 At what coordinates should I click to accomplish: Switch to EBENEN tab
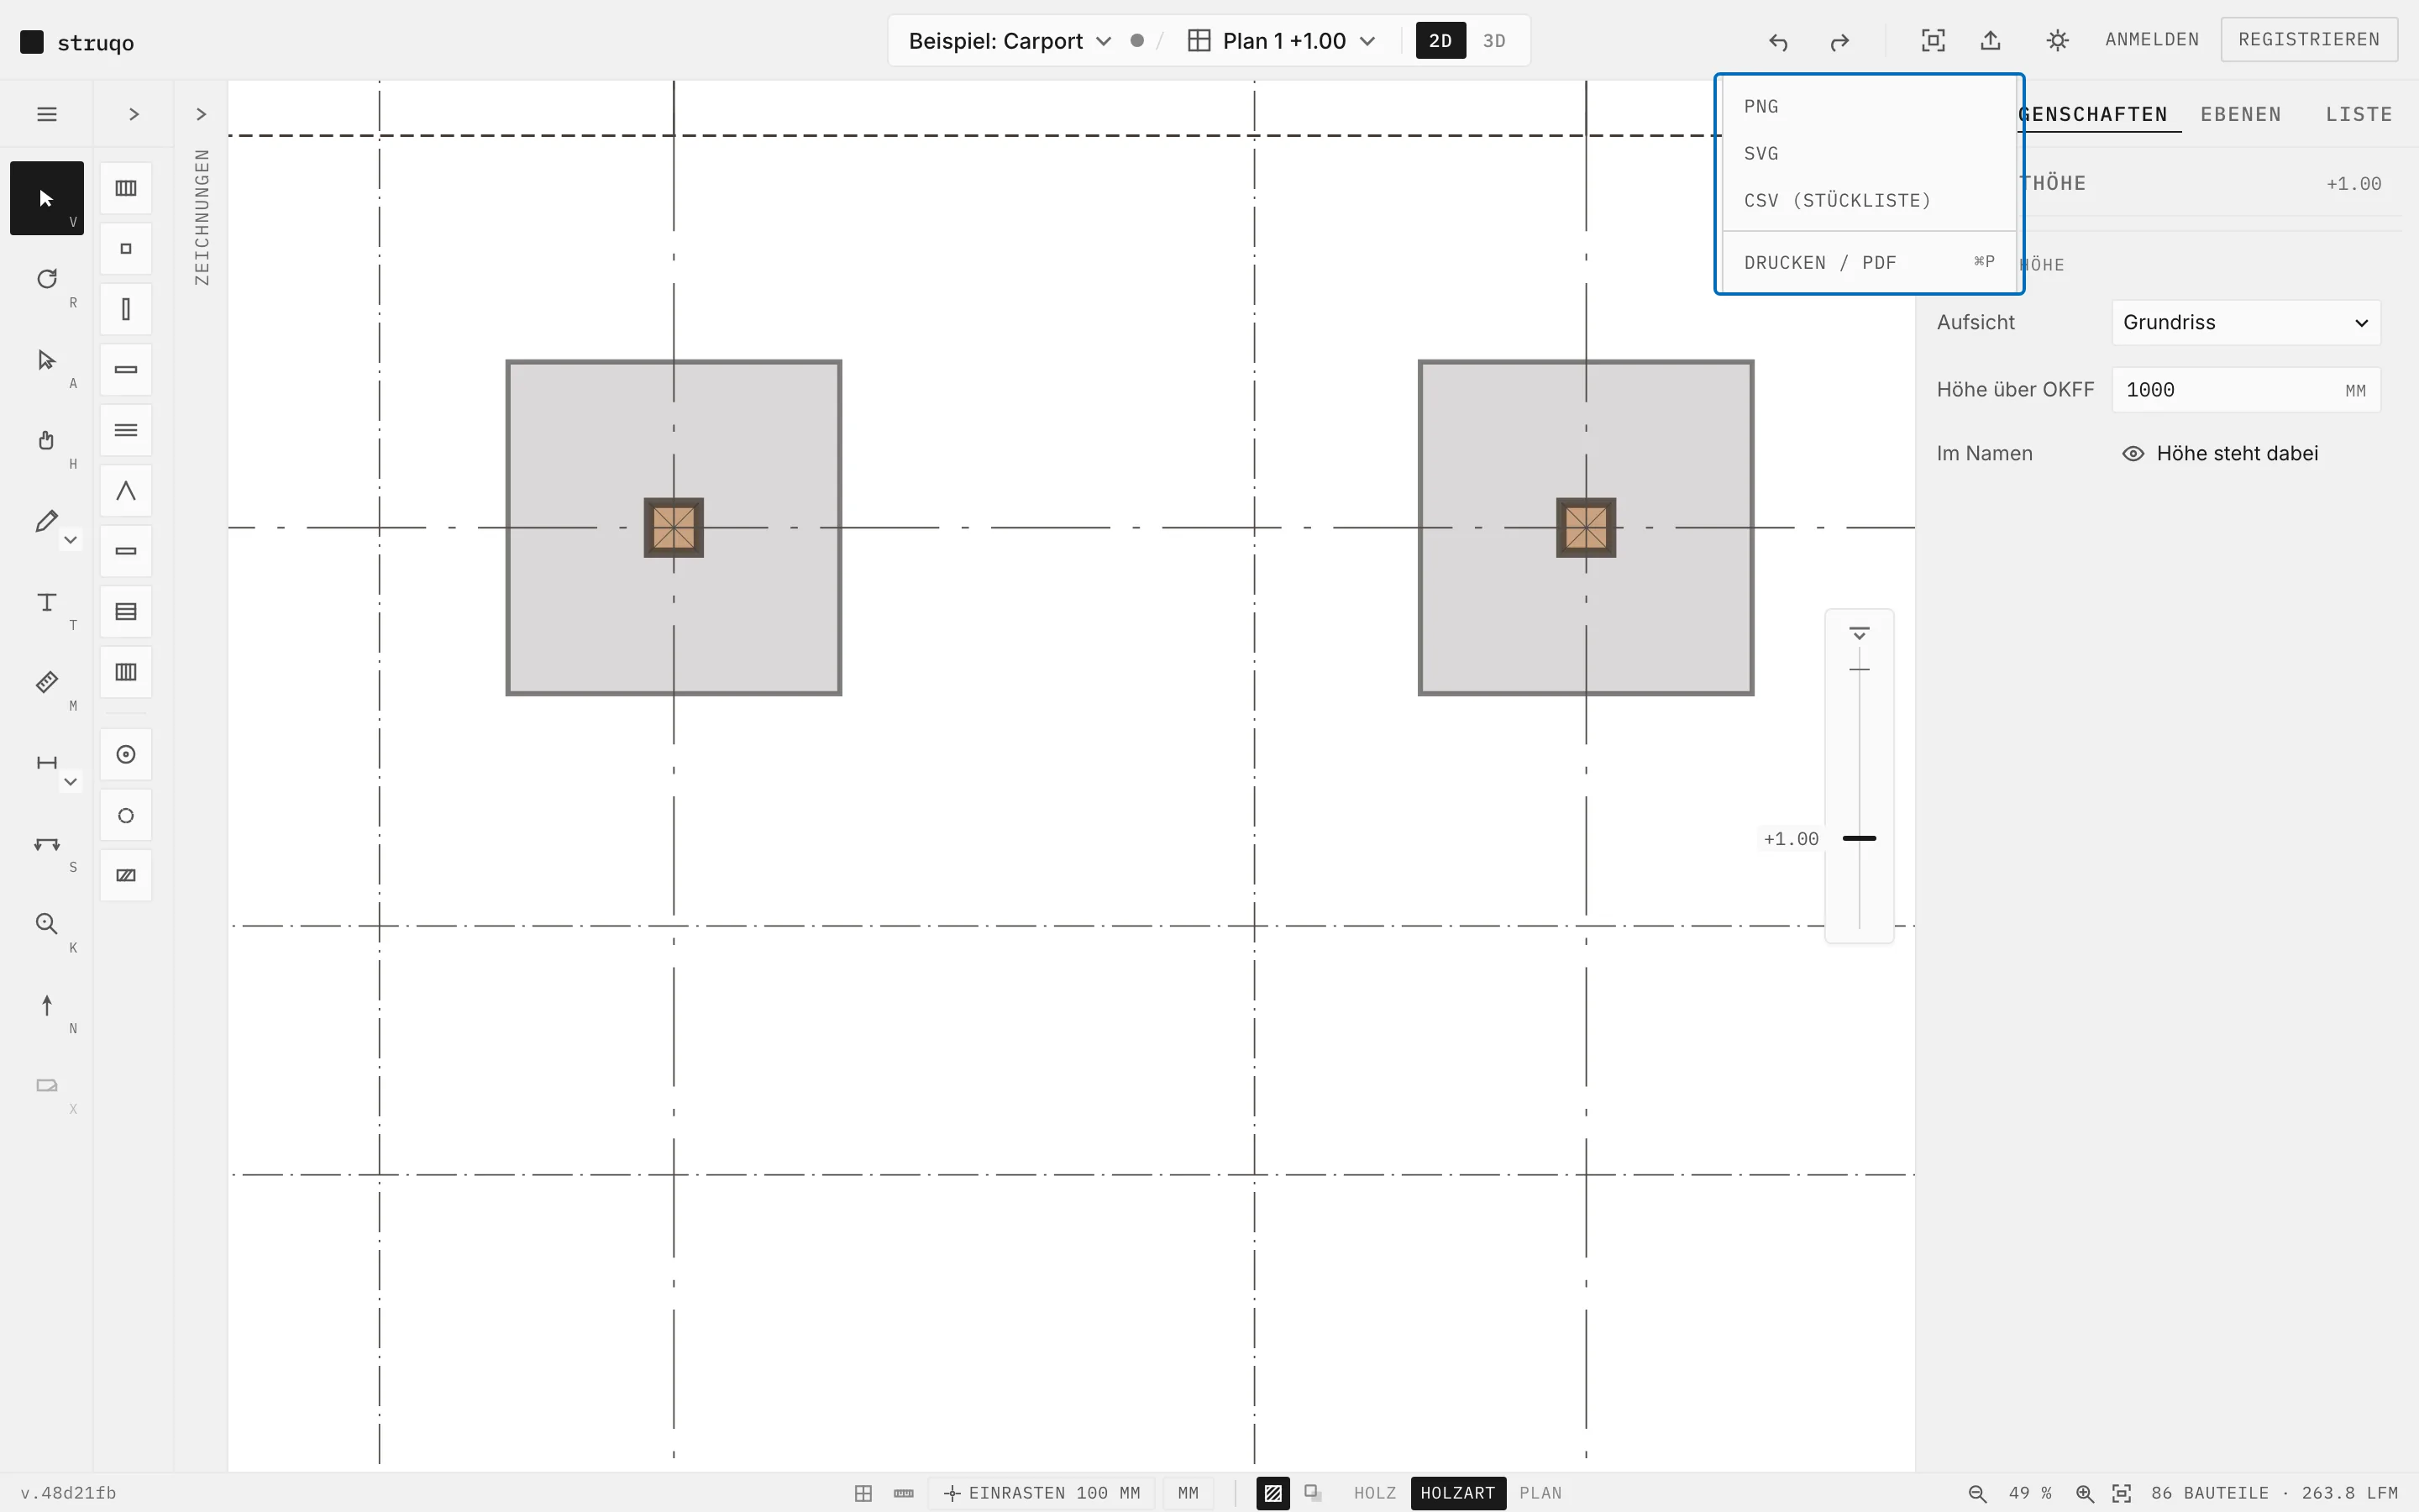[2241, 114]
